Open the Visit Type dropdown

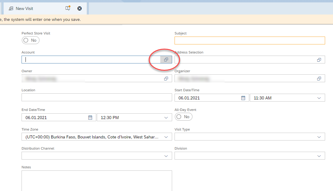(x=319, y=137)
